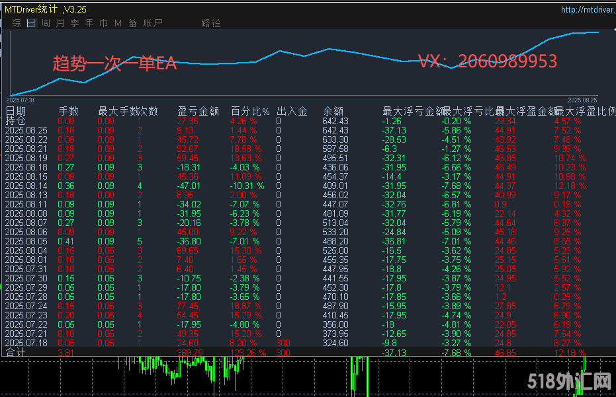Viewport: 616px width, 397px height.
Task: Switch to the 季 quarterly tab
Action: tap(75, 23)
